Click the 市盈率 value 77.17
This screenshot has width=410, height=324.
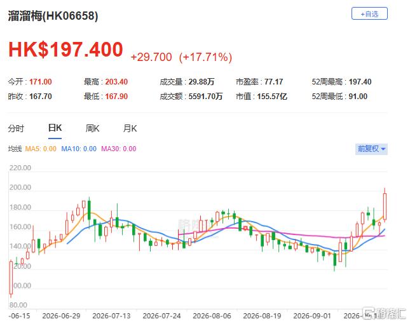pos(273,82)
